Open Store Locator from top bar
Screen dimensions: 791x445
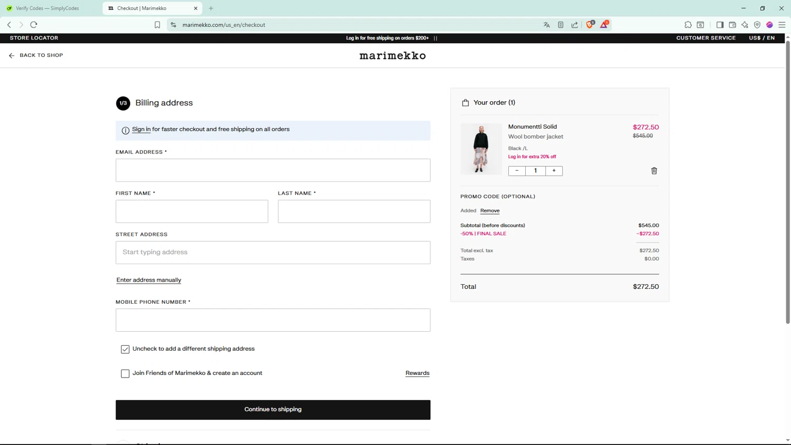tap(34, 38)
